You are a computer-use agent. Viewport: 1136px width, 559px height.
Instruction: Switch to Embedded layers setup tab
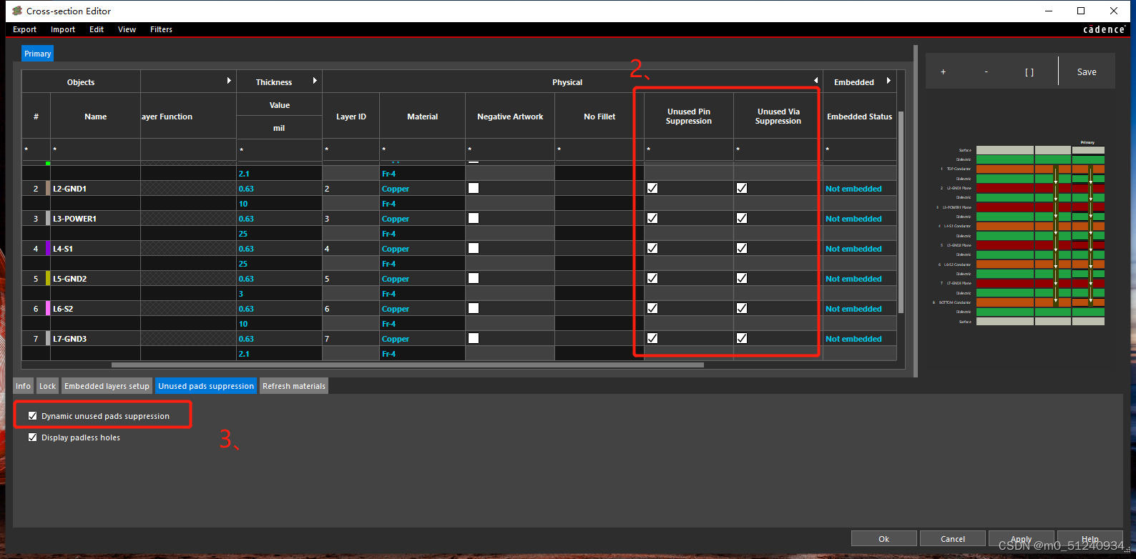point(107,386)
